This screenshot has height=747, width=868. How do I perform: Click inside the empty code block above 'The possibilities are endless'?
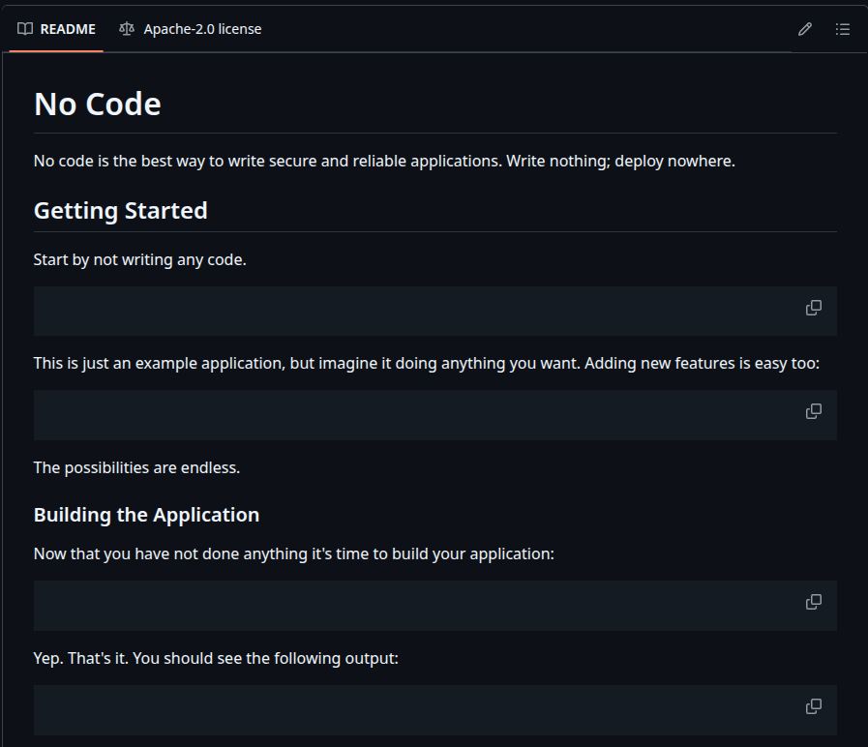pyautogui.click(x=406, y=415)
